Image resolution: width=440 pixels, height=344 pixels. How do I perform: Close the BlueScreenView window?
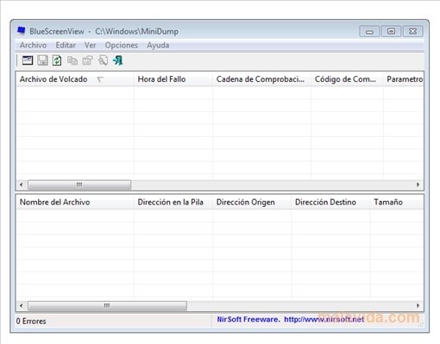click(413, 31)
